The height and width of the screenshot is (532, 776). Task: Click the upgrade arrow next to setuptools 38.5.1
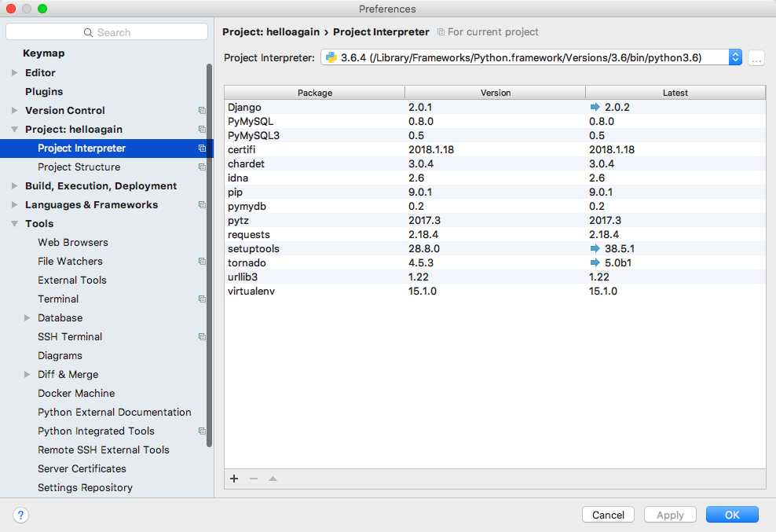[595, 248]
